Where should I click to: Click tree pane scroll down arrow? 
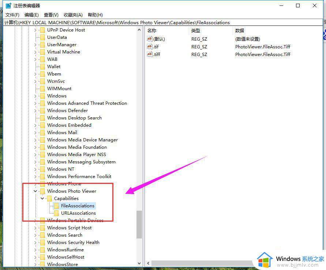tap(139, 263)
